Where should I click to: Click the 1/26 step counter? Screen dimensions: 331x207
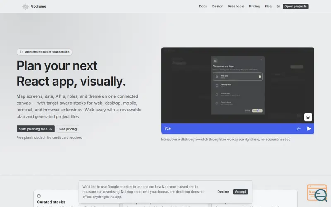(x=168, y=128)
